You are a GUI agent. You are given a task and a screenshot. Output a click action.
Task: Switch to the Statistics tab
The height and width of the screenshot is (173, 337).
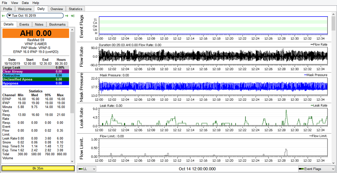[x=76, y=9]
